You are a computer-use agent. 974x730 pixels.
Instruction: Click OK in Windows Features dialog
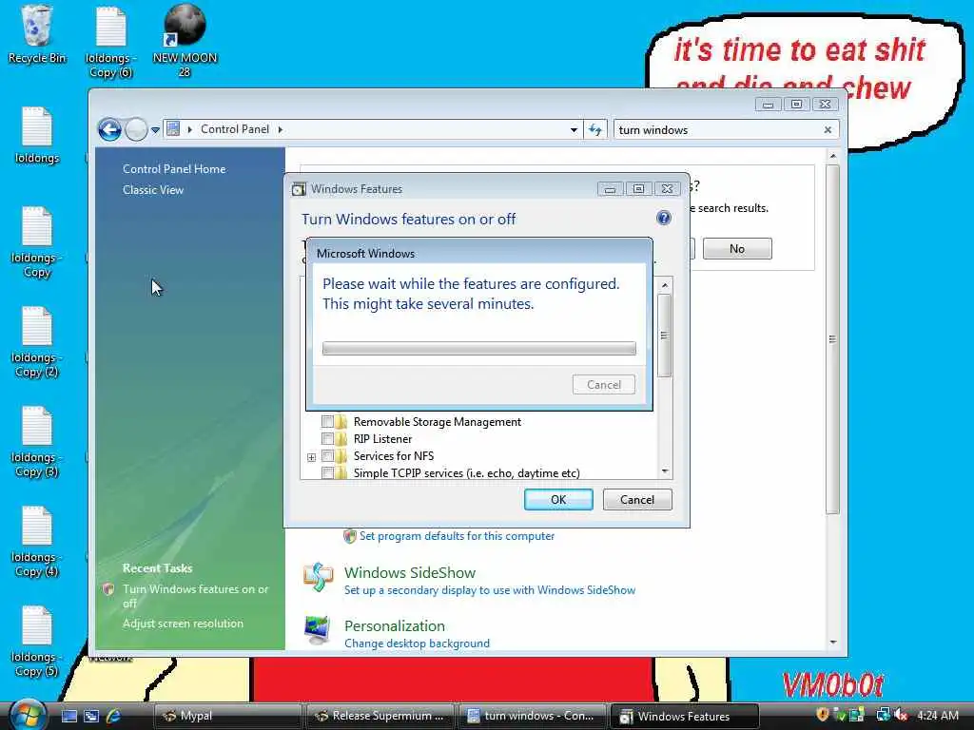coord(558,500)
